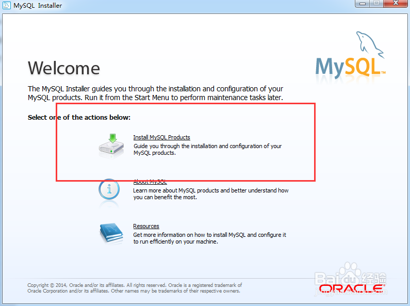This screenshot has width=410, height=306.
Task: Click the Welcome heading text
Action: click(x=64, y=68)
